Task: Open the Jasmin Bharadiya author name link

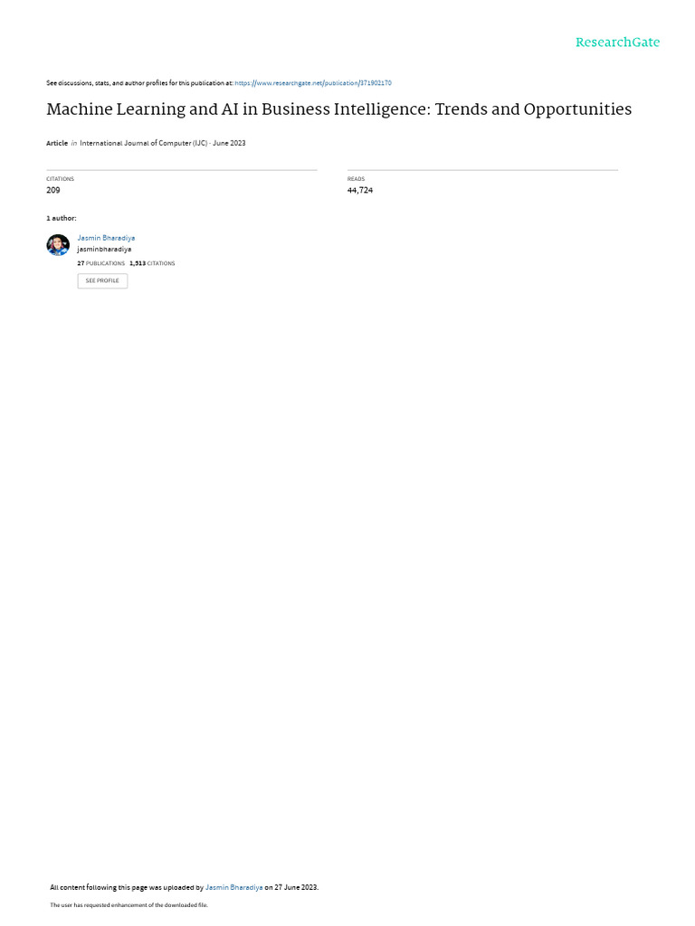Action: pyautogui.click(x=106, y=238)
